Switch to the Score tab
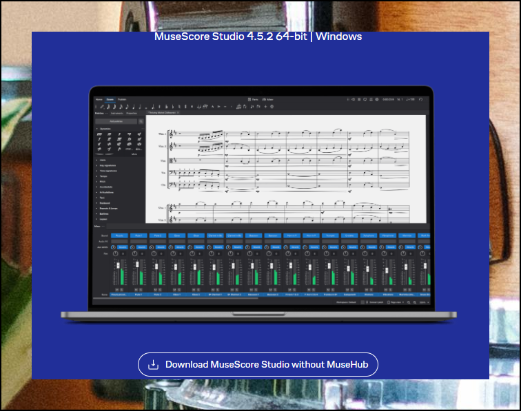The width and height of the screenshot is (521, 411). 110,99
